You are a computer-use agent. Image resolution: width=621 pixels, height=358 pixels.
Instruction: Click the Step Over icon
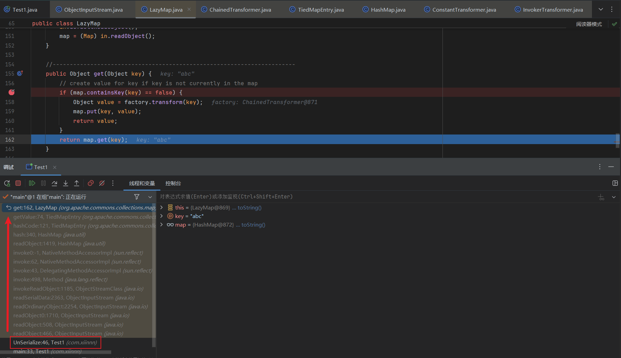[x=54, y=183]
